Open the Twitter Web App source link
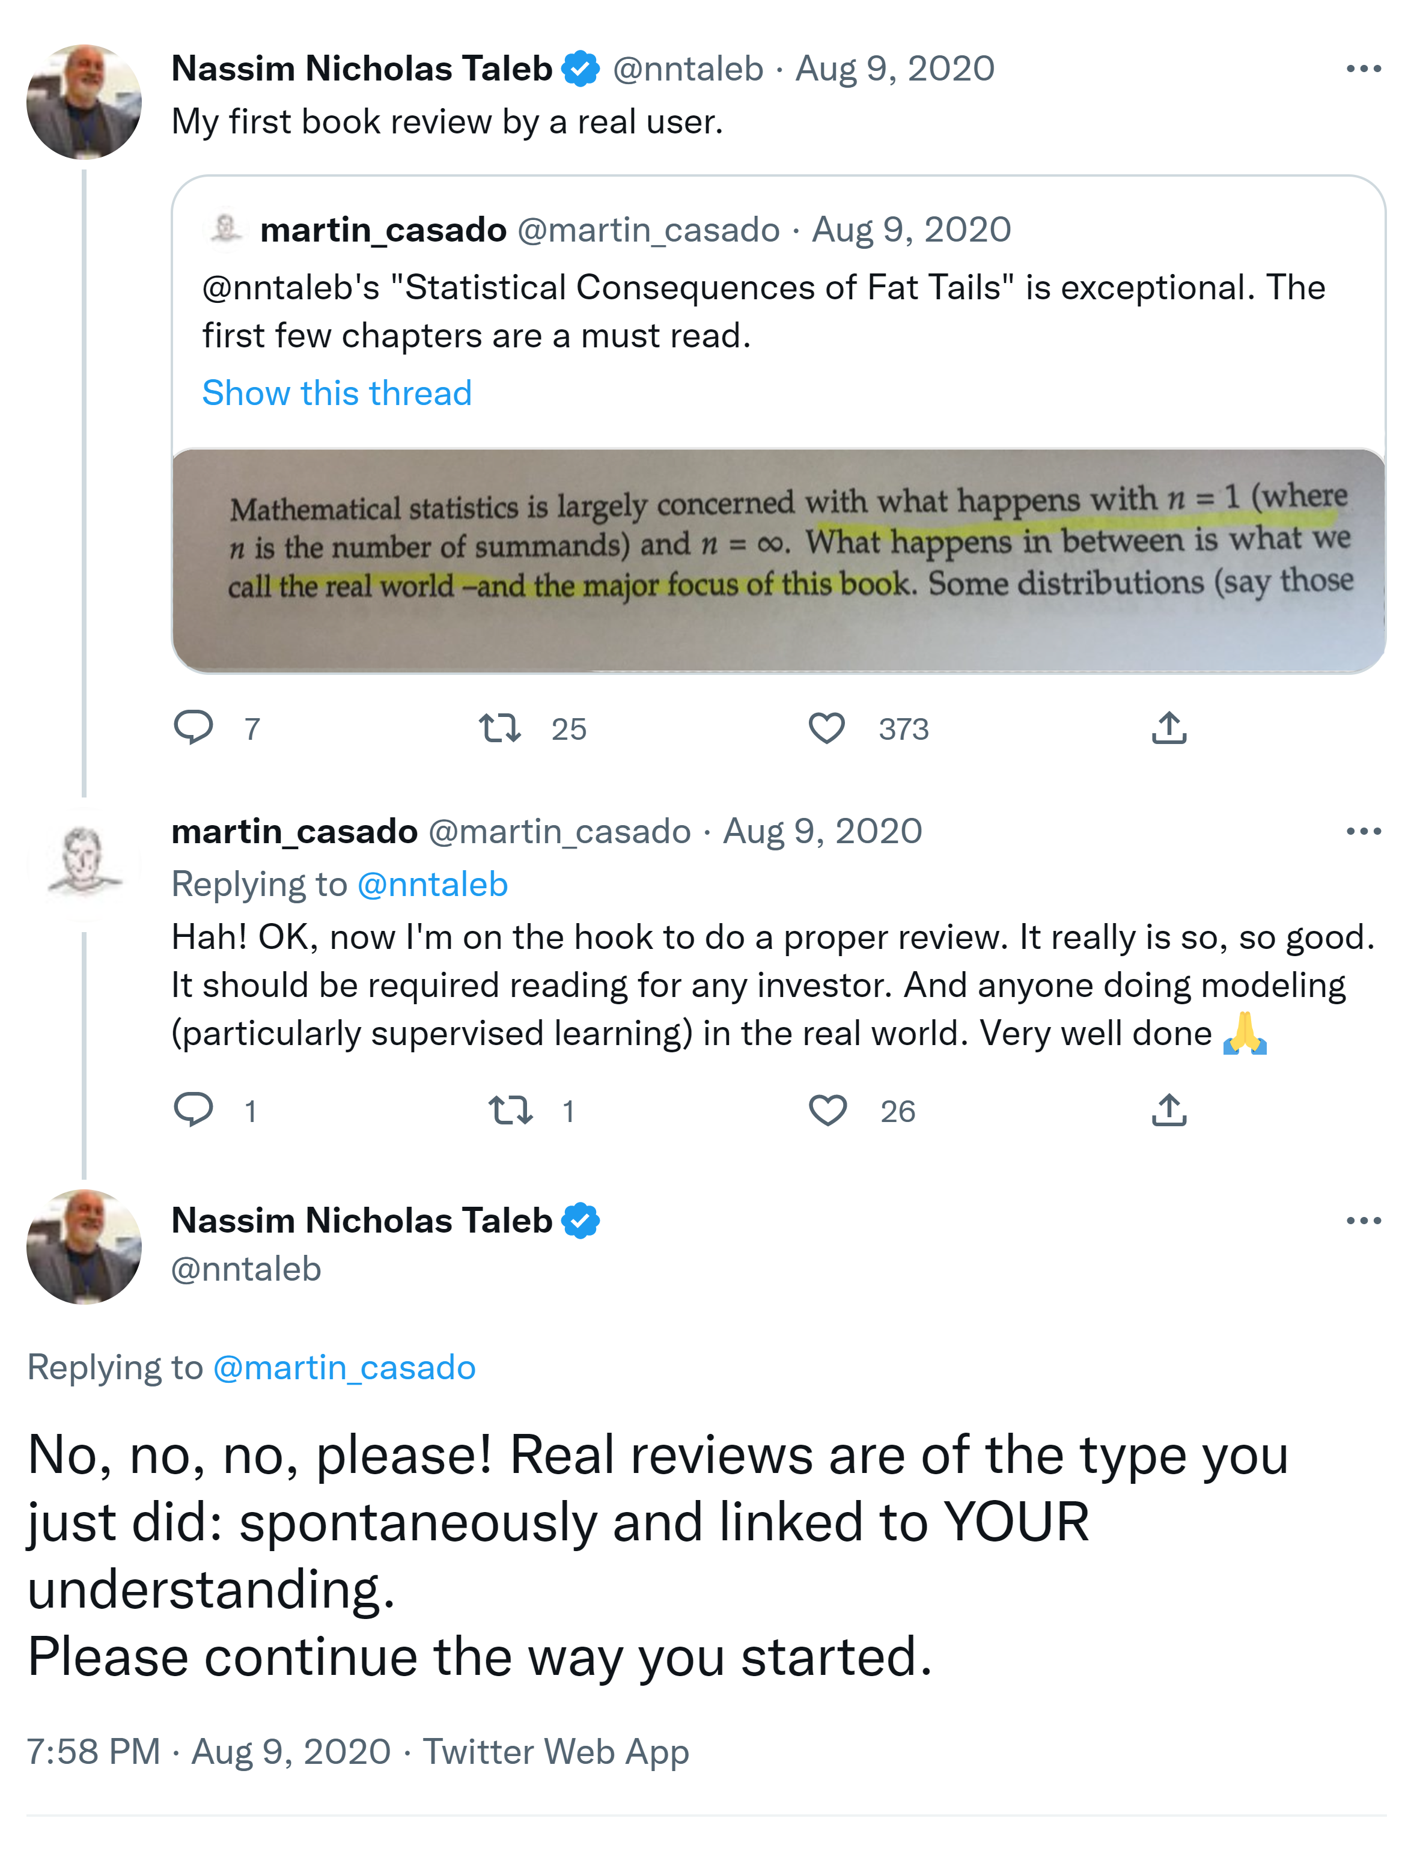The width and height of the screenshot is (1408, 1851). 556,1751
